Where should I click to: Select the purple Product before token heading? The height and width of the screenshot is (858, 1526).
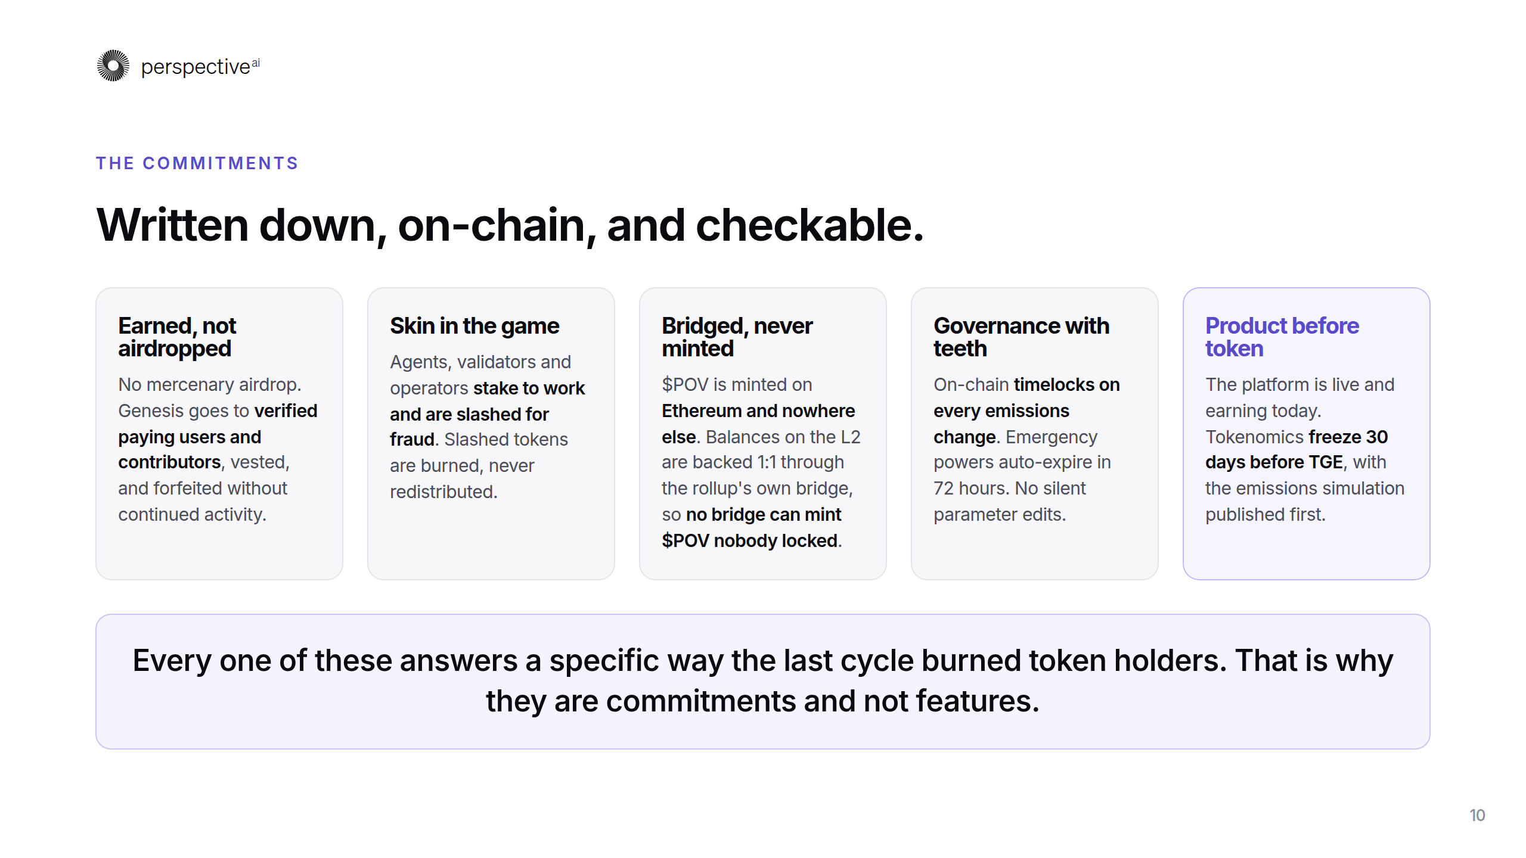[x=1282, y=337]
